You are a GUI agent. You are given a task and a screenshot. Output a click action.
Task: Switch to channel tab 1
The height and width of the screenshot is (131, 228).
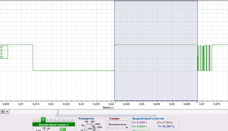point(35,120)
